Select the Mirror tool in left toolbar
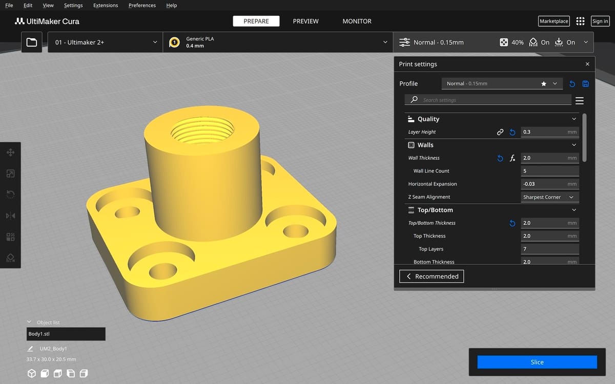 (x=10, y=216)
